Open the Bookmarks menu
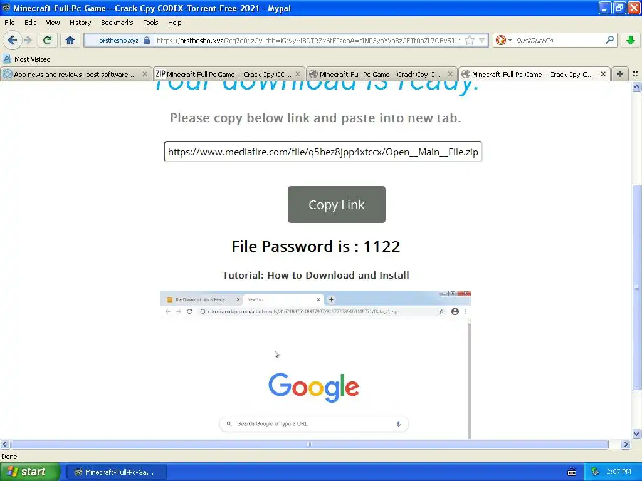Image resolution: width=642 pixels, height=481 pixels. [x=117, y=23]
